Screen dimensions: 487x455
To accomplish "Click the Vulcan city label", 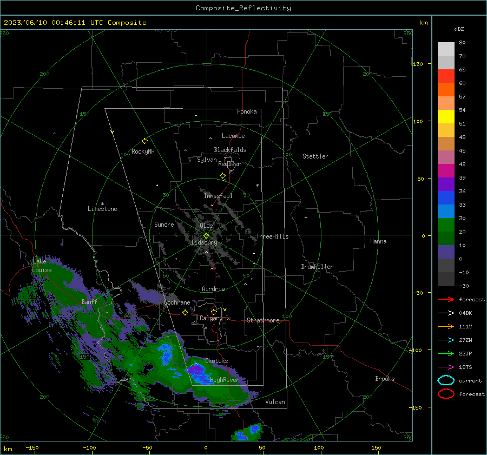I will tap(275, 402).
